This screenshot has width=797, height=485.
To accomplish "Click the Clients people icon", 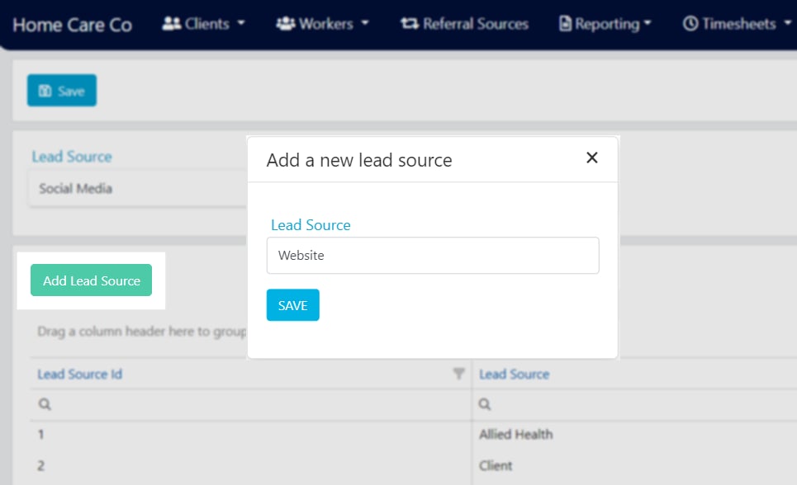I will pyautogui.click(x=171, y=23).
